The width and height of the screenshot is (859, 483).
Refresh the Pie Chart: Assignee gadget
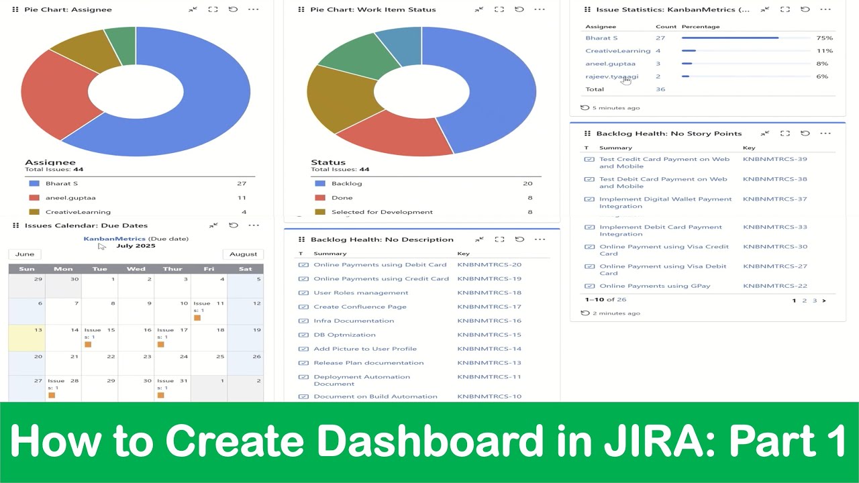pos(233,9)
